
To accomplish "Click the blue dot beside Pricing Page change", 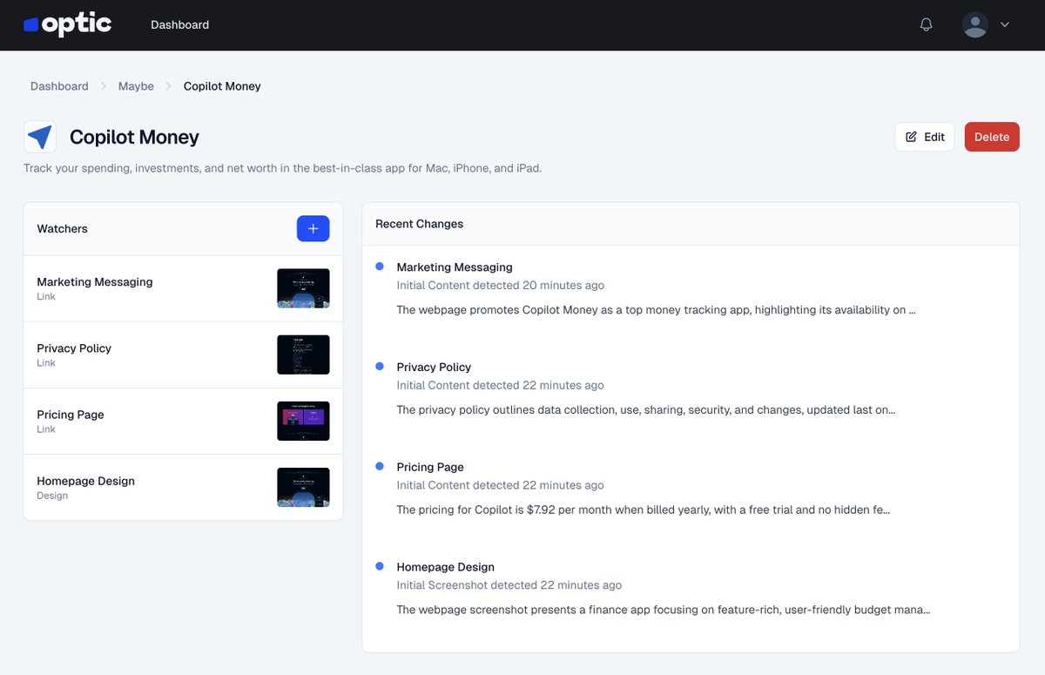I will pyautogui.click(x=380, y=467).
